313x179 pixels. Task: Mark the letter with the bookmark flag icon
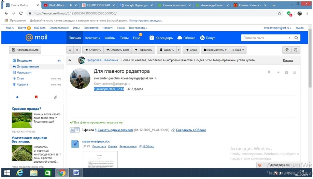[x=269, y=72]
